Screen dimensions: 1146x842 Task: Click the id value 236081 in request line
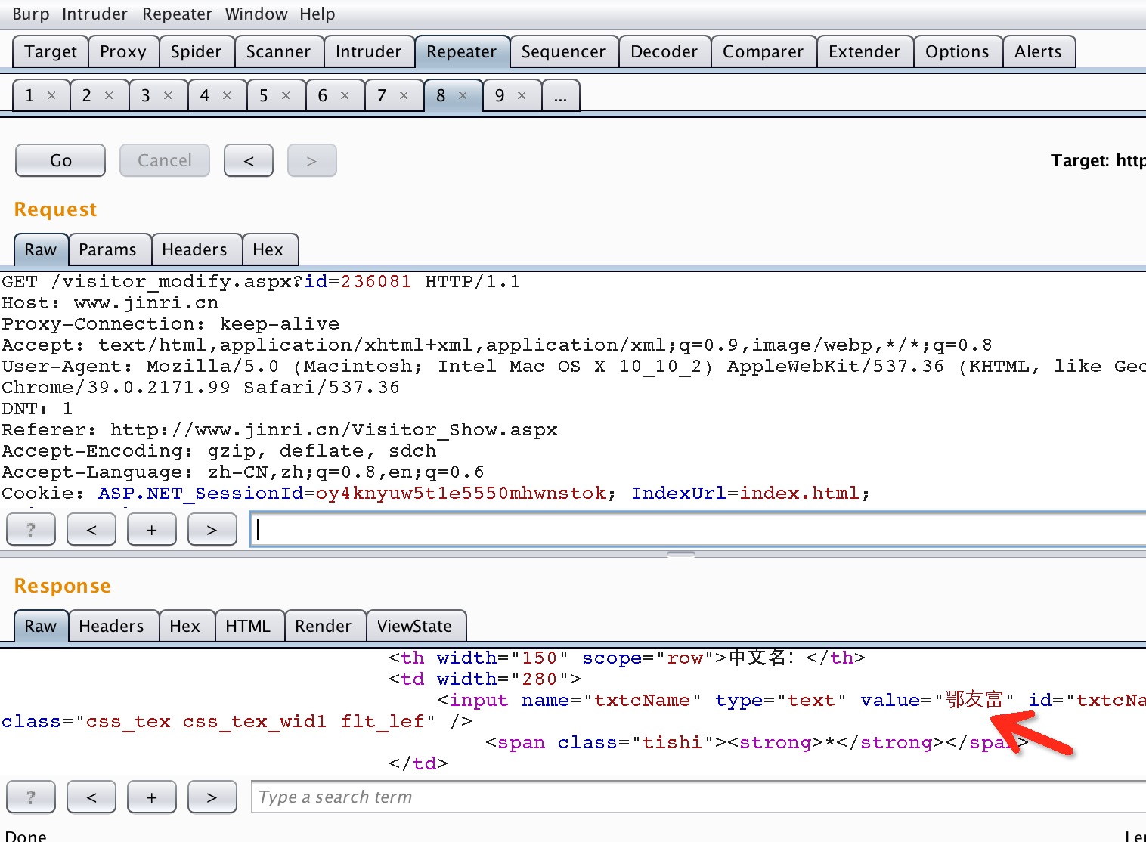point(376,281)
